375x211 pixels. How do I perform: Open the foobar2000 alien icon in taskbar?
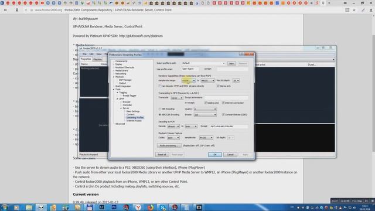(x=41, y=207)
